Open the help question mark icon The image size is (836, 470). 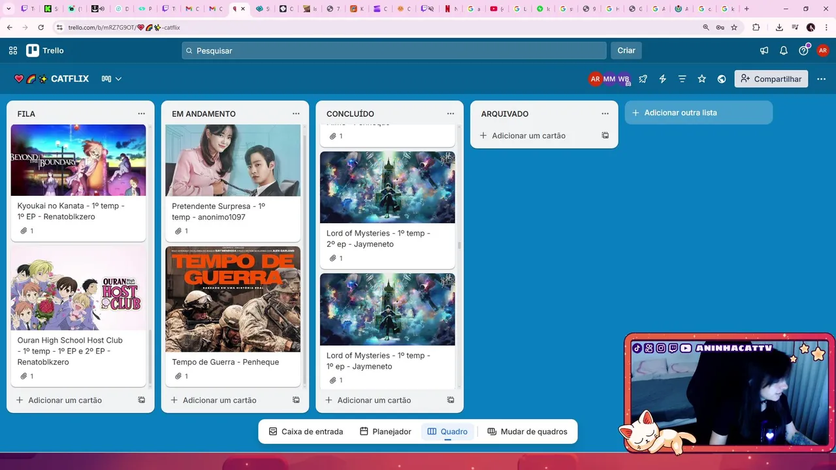pyautogui.click(x=803, y=50)
